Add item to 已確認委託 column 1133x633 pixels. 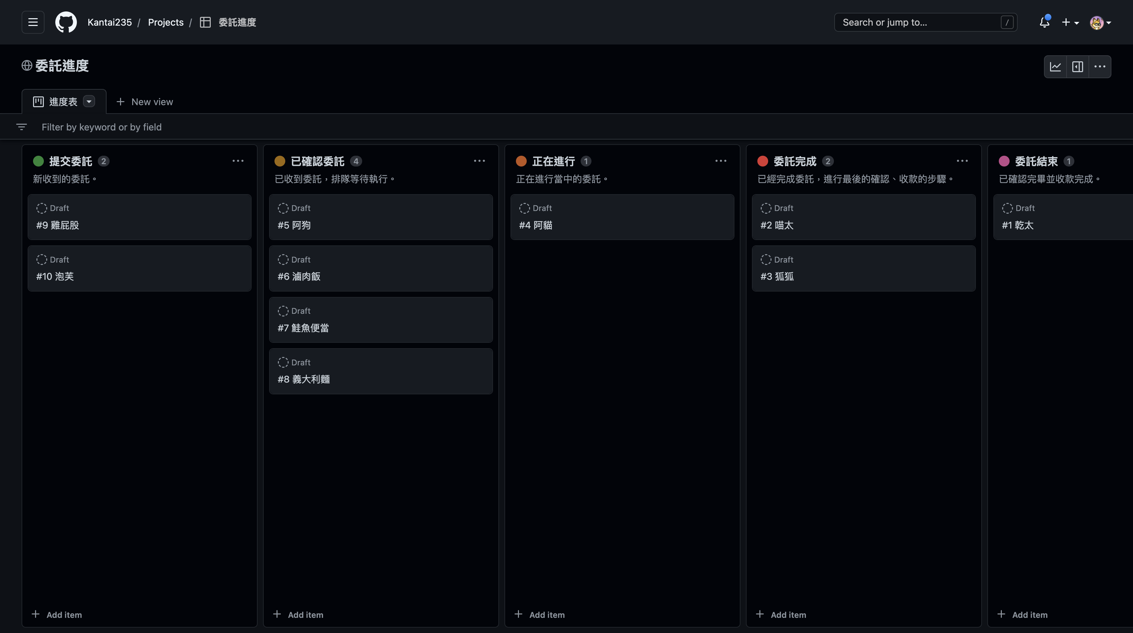298,614
